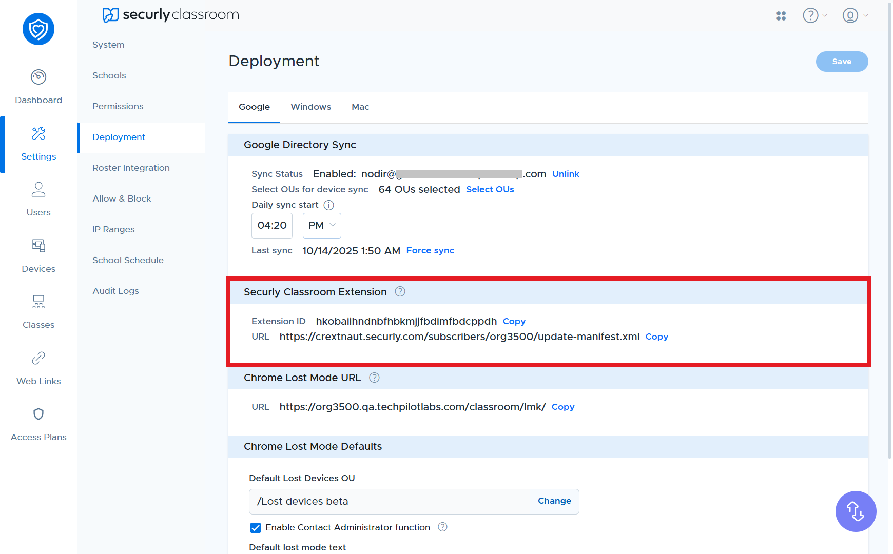Click the Daily sync start info icon
This screenshot has width=893, height=554.
[x=329, y=205]
